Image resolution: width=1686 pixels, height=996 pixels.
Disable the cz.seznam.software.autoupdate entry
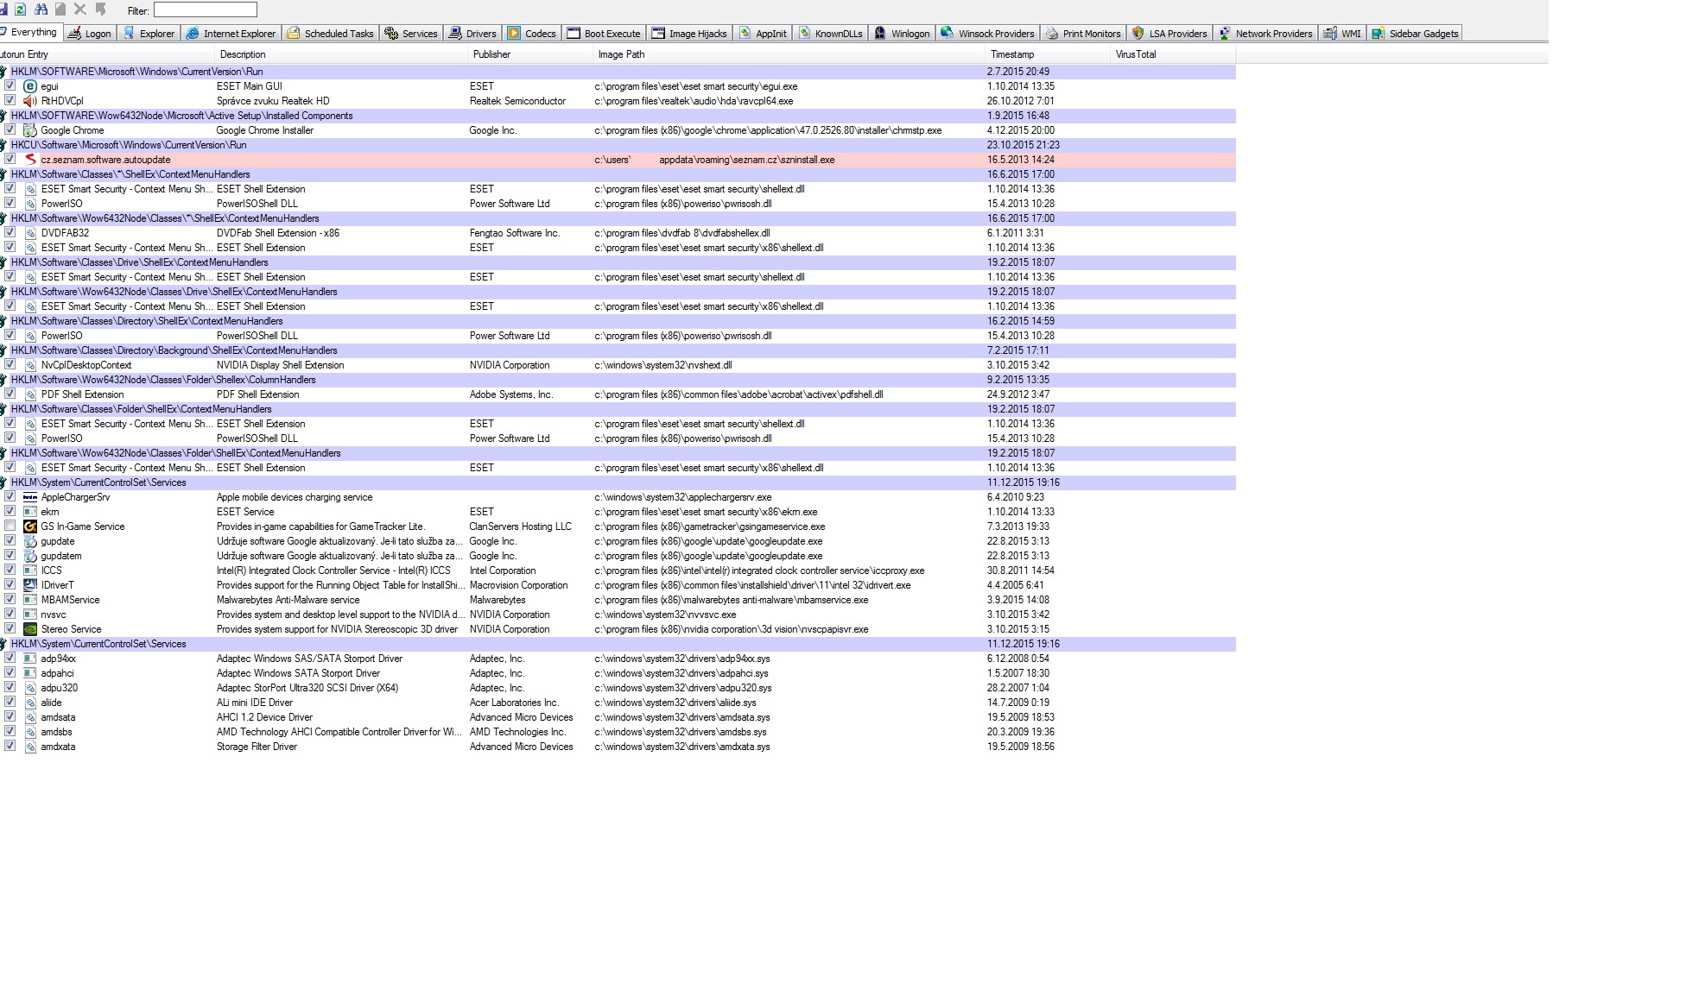tap(10, 160)
